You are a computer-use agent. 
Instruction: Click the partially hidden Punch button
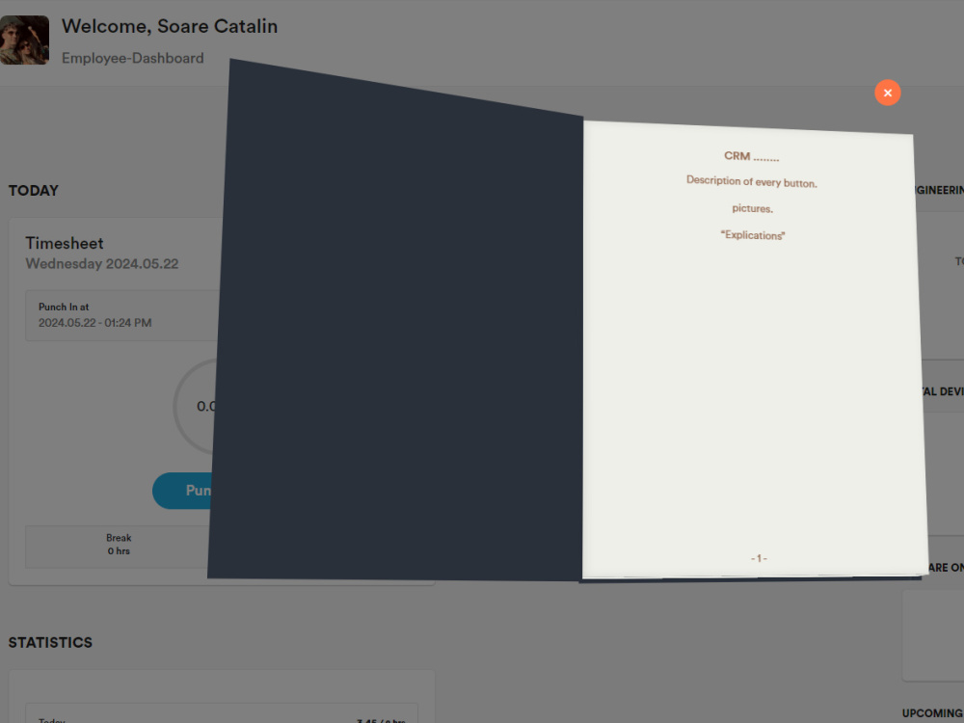click(x=183, y=491)
